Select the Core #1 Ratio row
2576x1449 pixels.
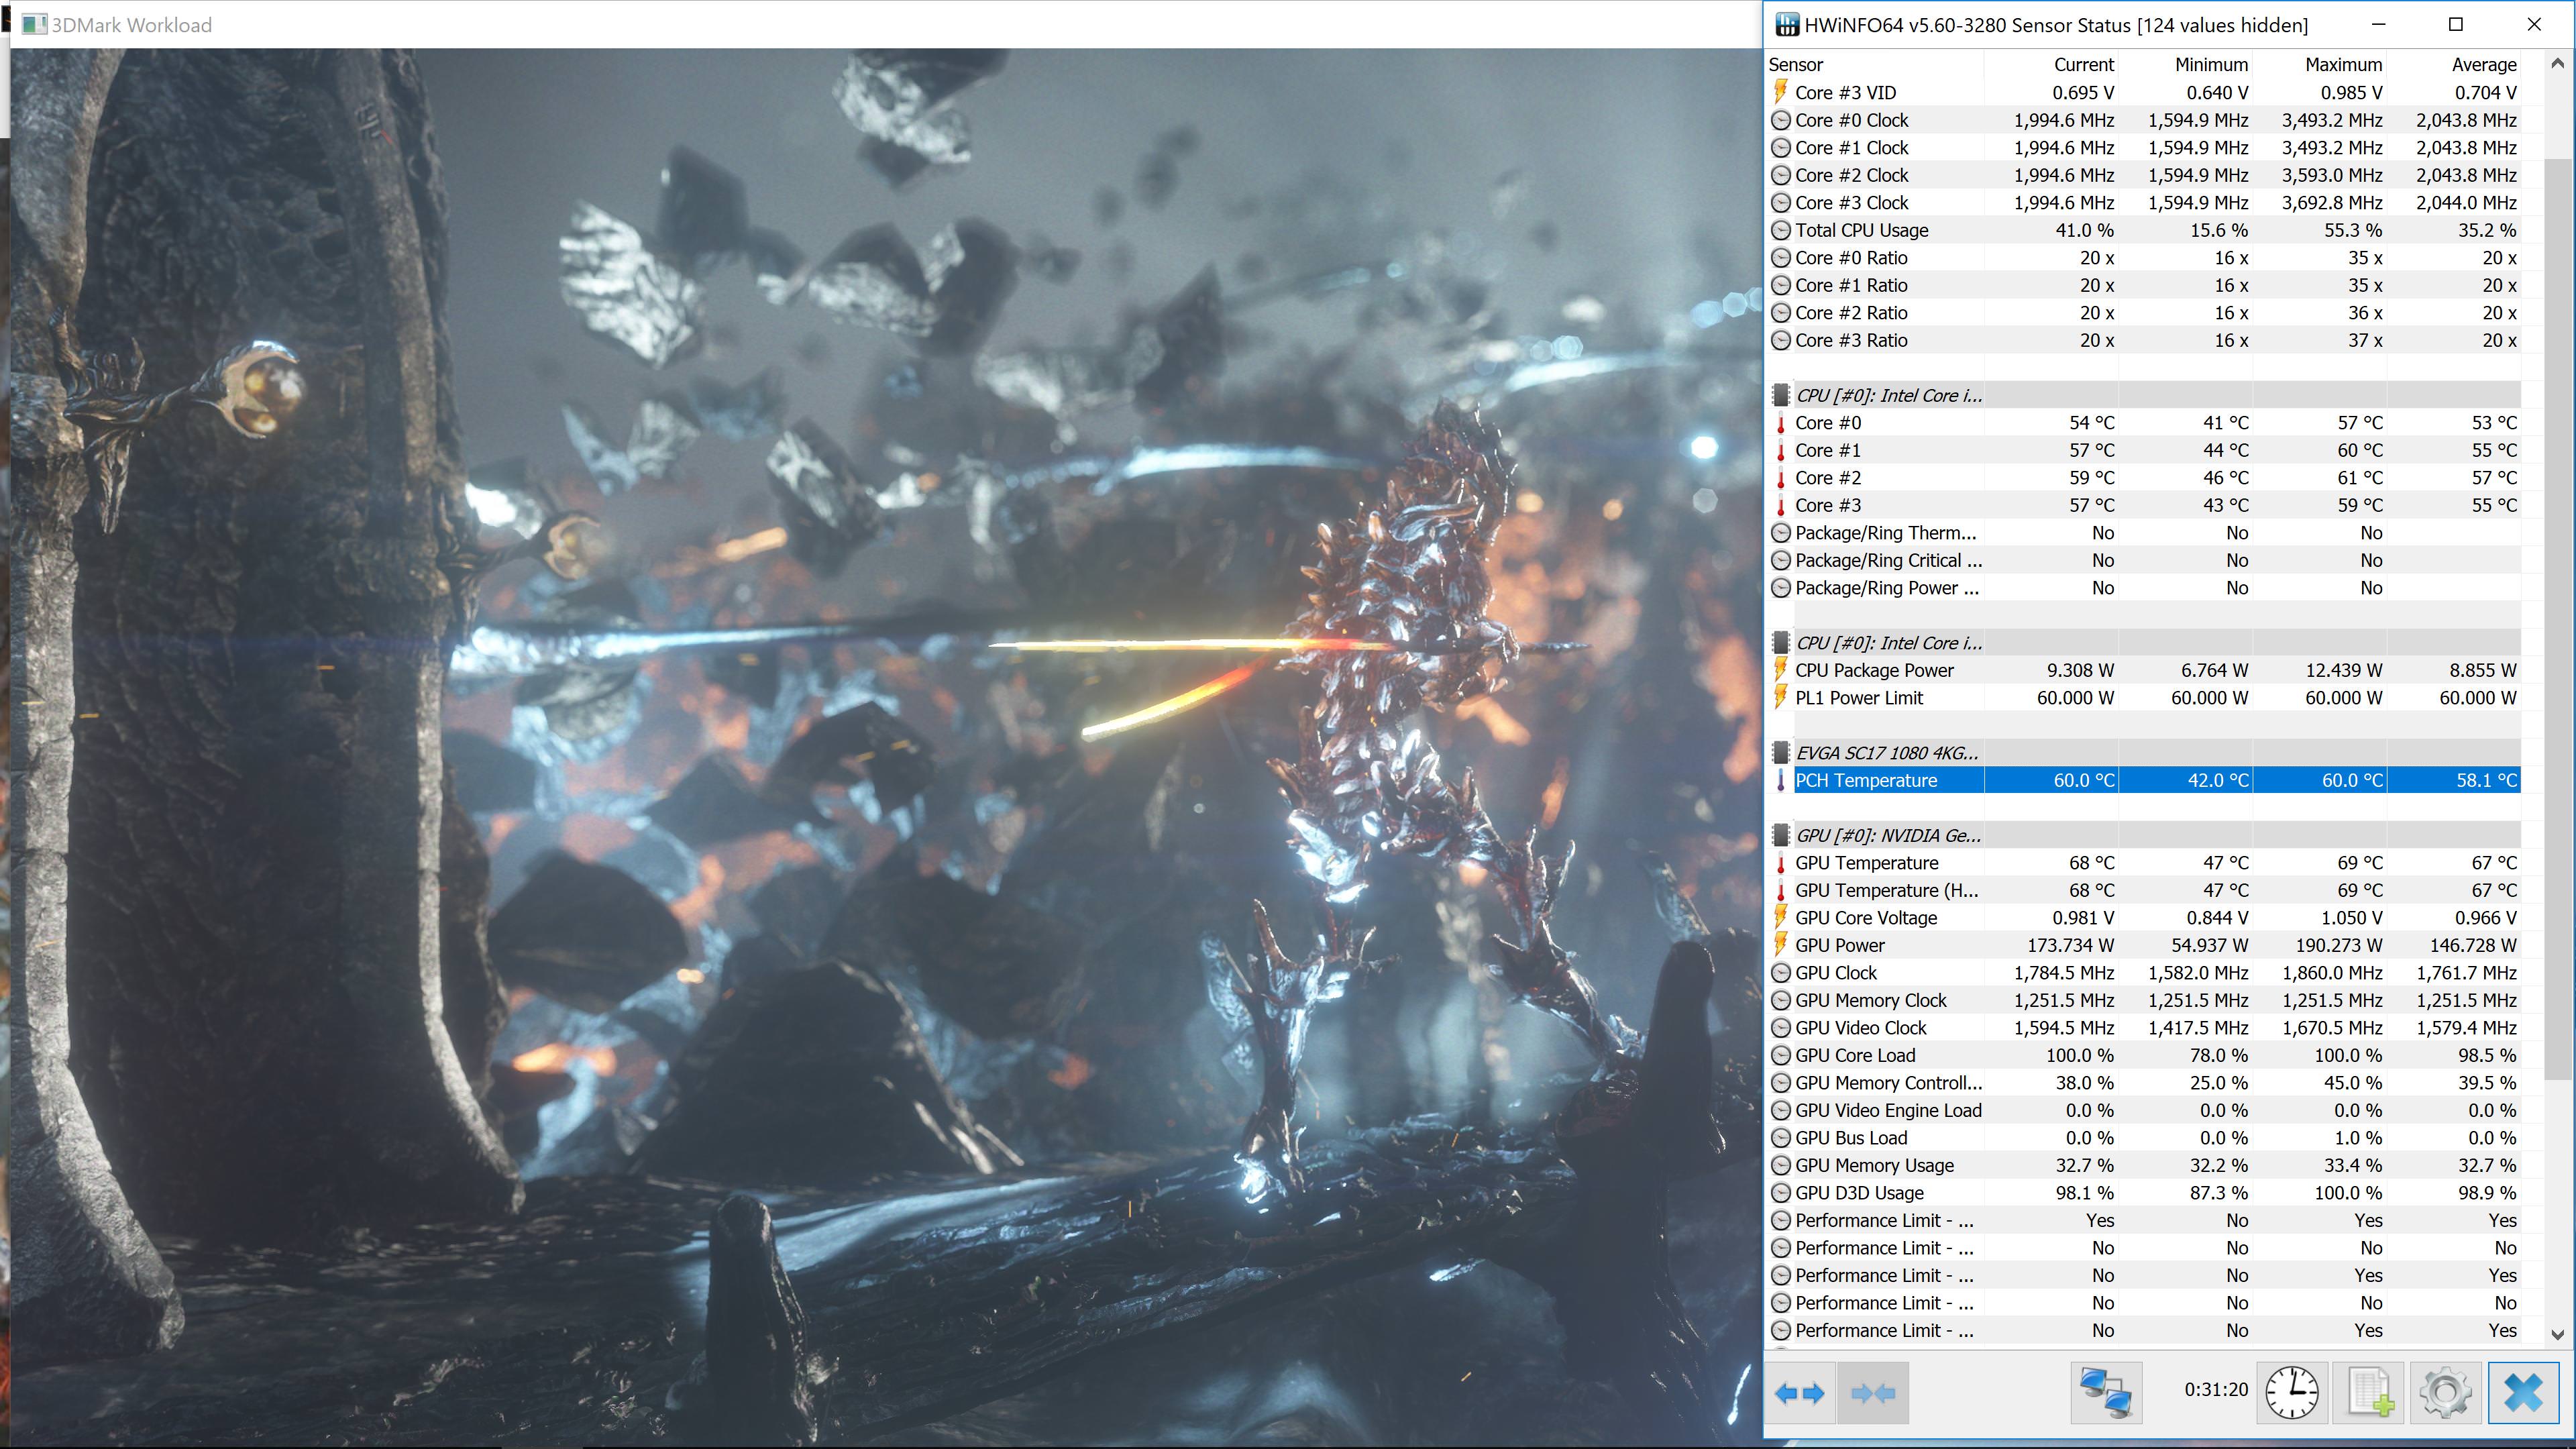[2144, 285]
